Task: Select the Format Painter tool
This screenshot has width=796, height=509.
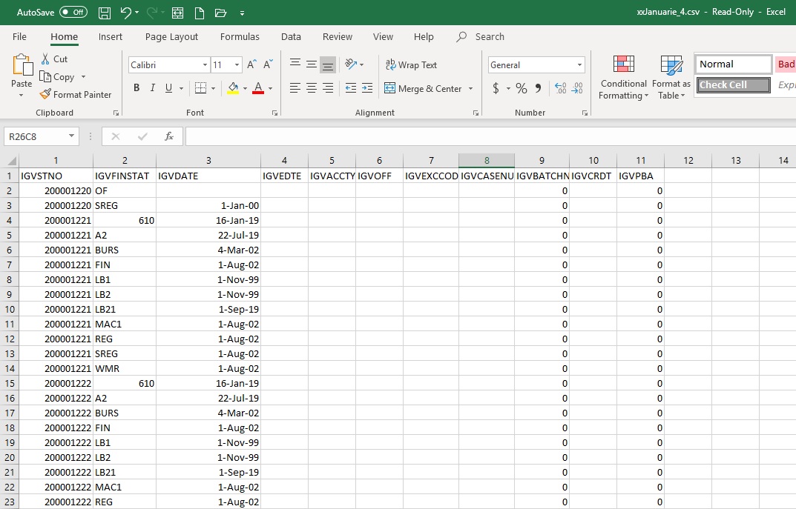Action: pos(75,95)
